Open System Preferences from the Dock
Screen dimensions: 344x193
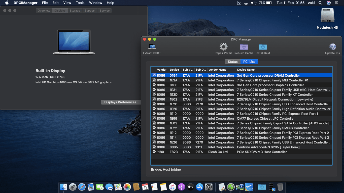pyautogui.click(x=209, y=187)
